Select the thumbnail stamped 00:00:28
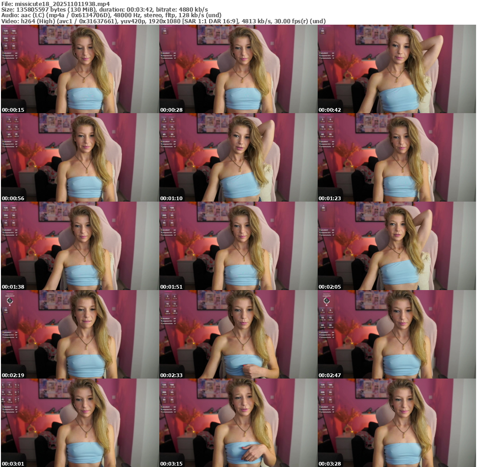 pos(238,69)
